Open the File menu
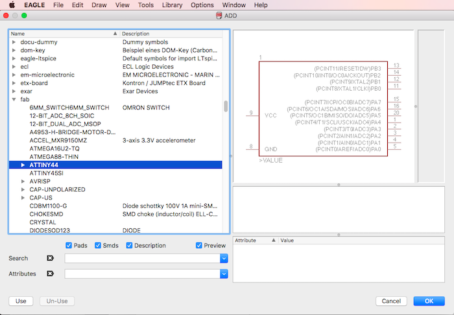Image resolution: width=454 pixels, height=315 pixels. pyautogui.click(x=58, y=5)
